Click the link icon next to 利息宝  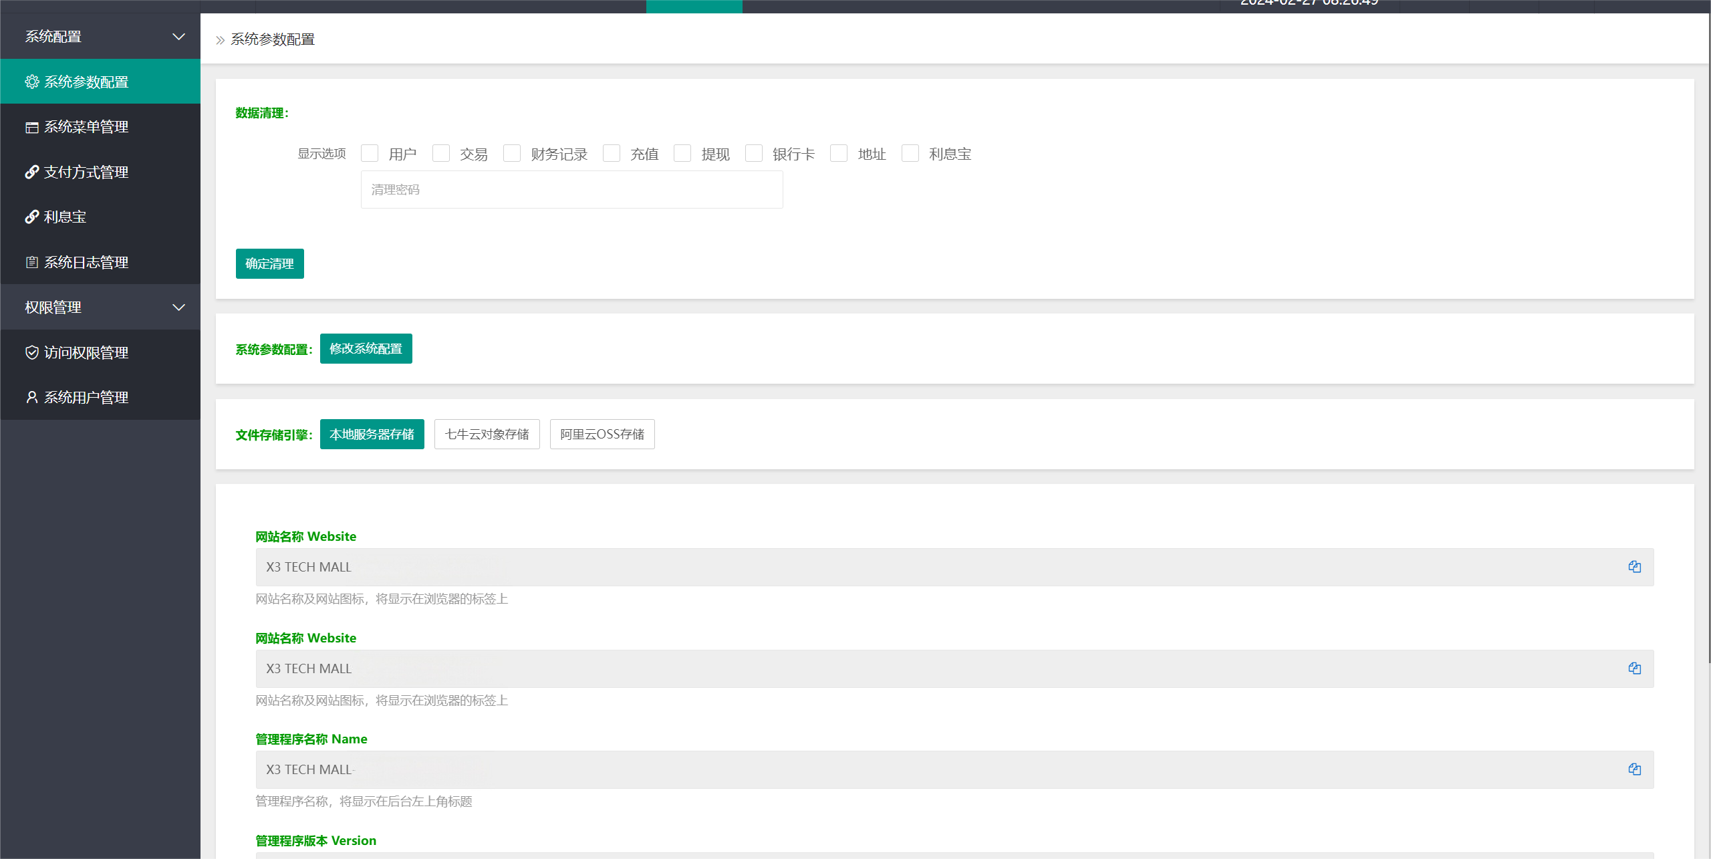point(31,217)
